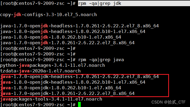Select the python-javapackages-3.4.1-11.el7.noarch line
190x107 pixels.
pos(52,65)
